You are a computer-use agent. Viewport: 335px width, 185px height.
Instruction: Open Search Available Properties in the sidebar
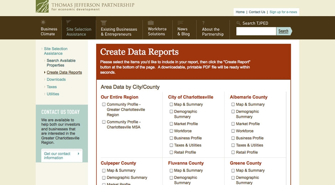(61, 63)
